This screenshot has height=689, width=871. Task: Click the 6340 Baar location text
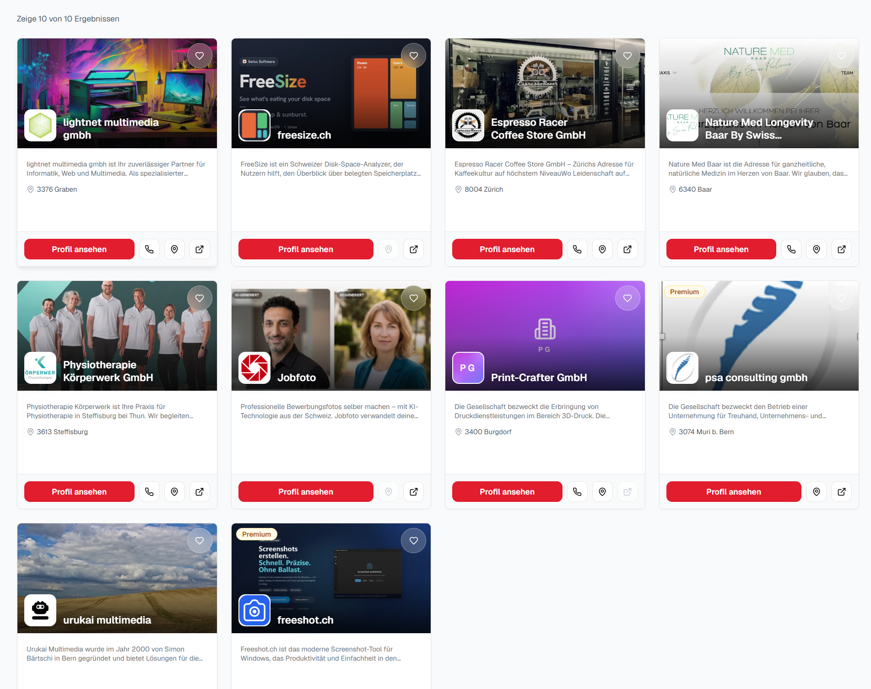695,189
